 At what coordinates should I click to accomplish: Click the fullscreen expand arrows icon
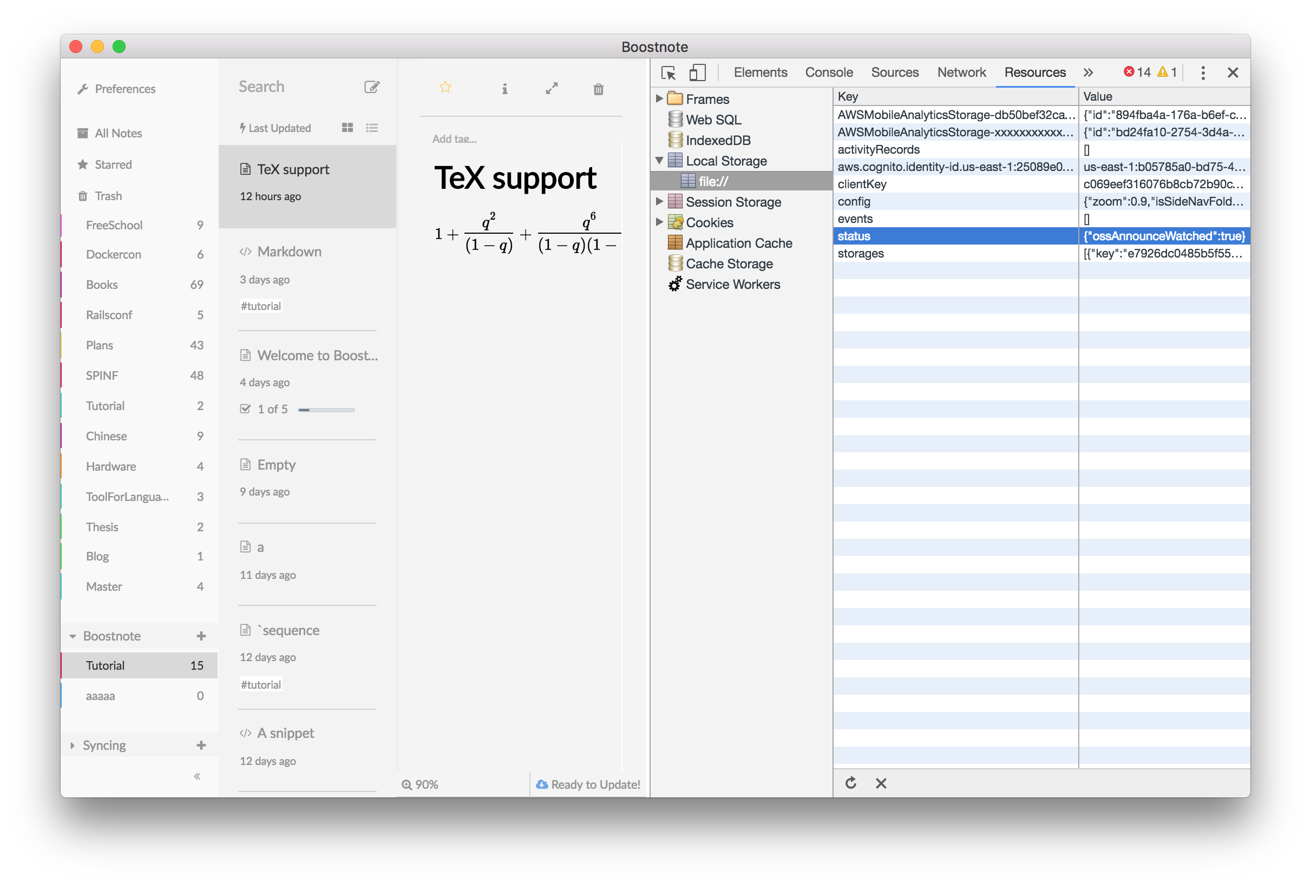552,89
